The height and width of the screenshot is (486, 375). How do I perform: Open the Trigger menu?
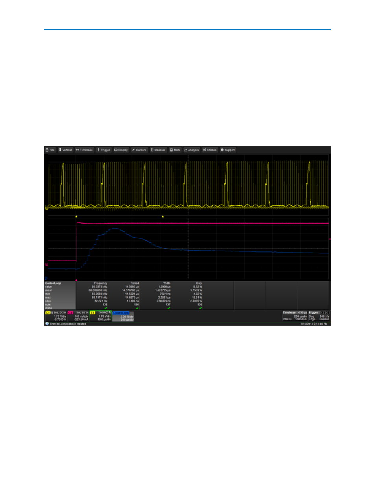pyautogui.click(x=104, y=150)
